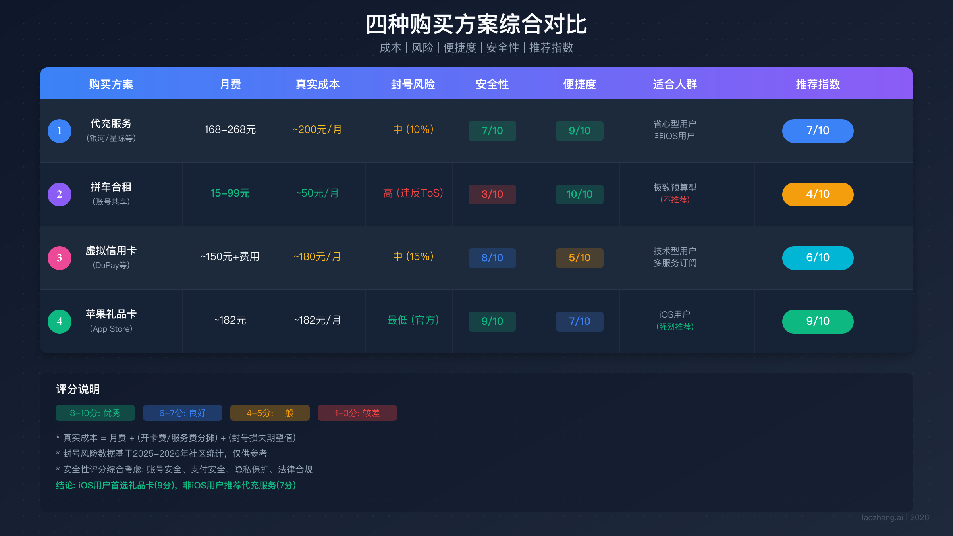Click the 高 (违反ToS) risk label in row 2
Viewport: 953px width, 536px height.
pyautogui.click(x=413, y=193)
